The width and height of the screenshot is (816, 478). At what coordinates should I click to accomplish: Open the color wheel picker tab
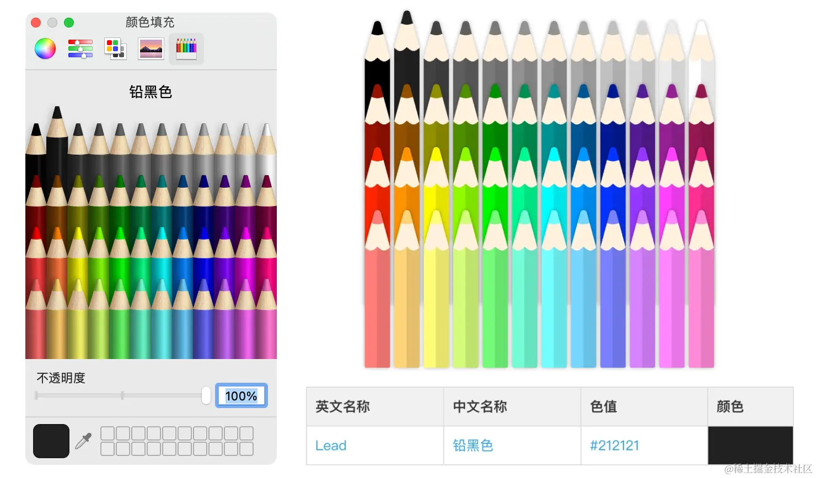click(x=45, y=49)
